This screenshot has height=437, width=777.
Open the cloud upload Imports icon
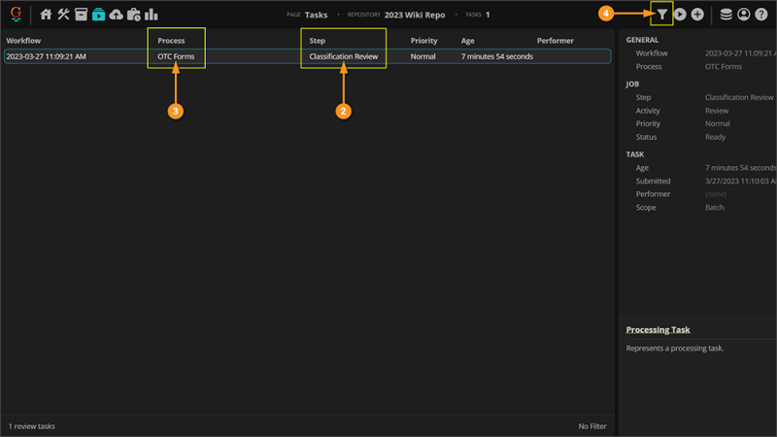[x=116, y=15]
